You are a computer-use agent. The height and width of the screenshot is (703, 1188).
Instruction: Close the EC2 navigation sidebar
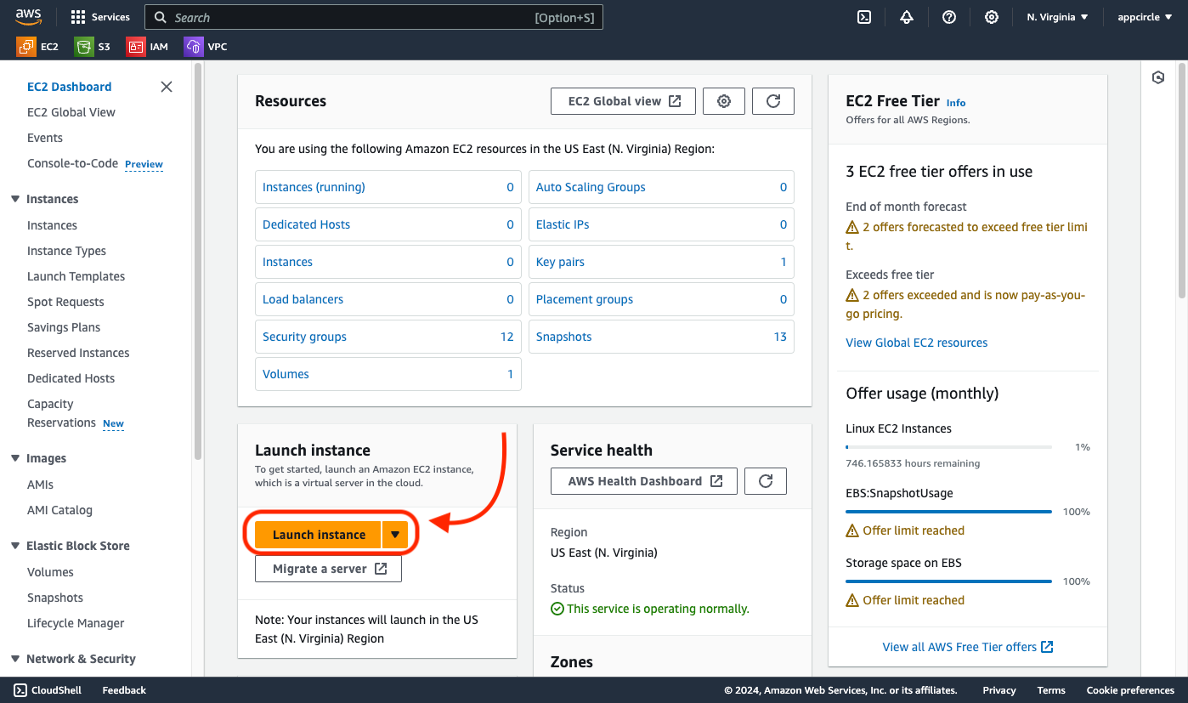click(167, 87)
